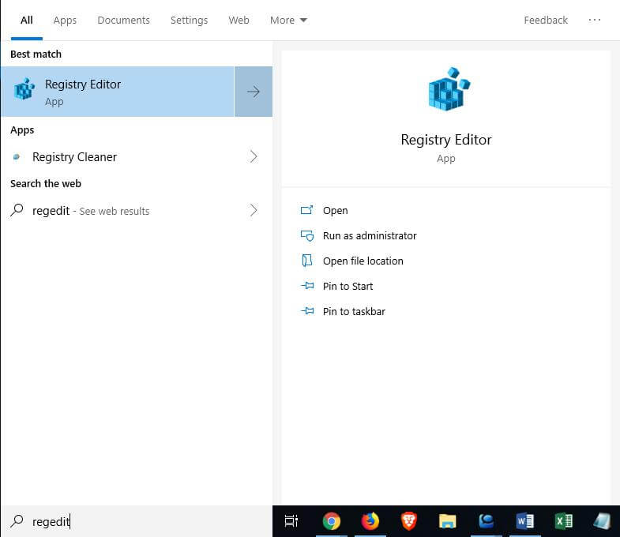Image resolution: width=620 pixels, height=537 pixels.
Task: Click the Best match heading
Action: coord(36,54)
